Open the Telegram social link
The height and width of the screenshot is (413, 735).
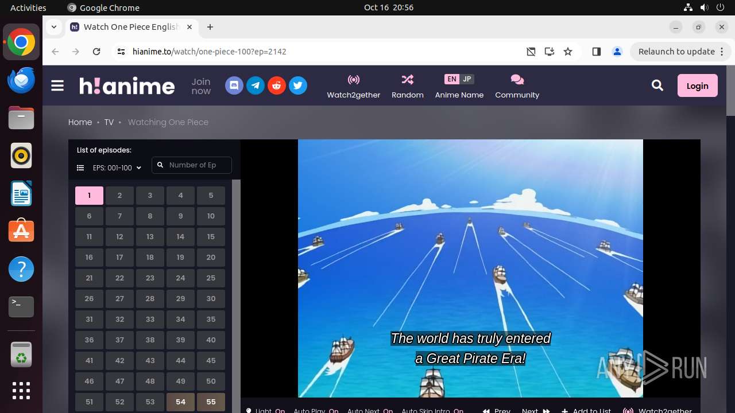tap(256, 86)
